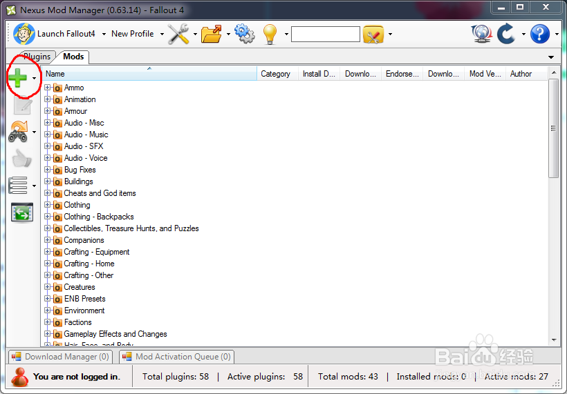
Task: Sort by the Endorse... column header
Action: tap(402, 74)
